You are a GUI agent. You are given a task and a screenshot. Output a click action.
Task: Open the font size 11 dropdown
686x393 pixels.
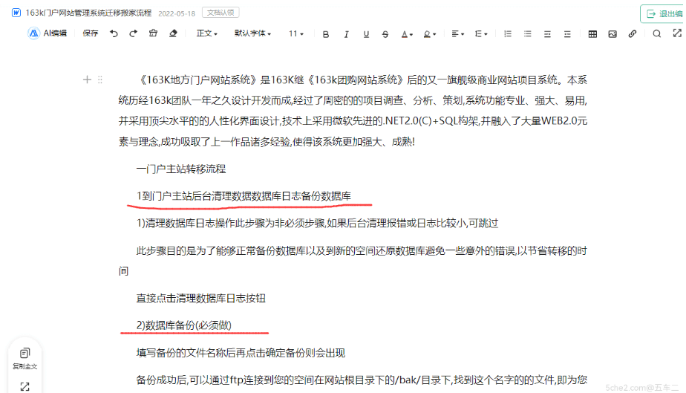pyautogui.click(x=295, y=33)
